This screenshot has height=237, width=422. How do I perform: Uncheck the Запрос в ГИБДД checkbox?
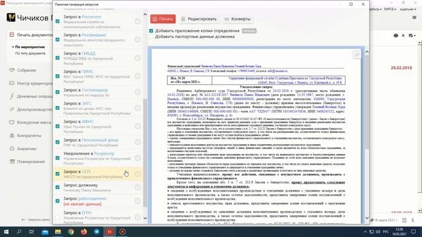(57, 58)
